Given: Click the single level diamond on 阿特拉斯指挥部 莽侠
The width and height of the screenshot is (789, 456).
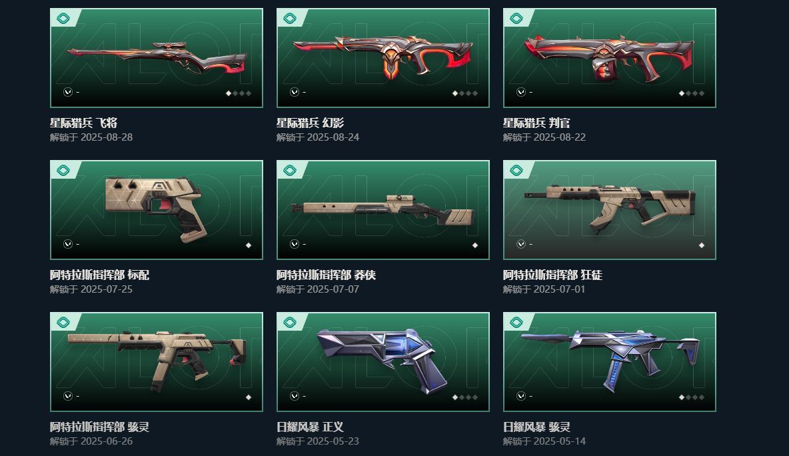Looking at the screenshot, I should (x=474, y=245).
